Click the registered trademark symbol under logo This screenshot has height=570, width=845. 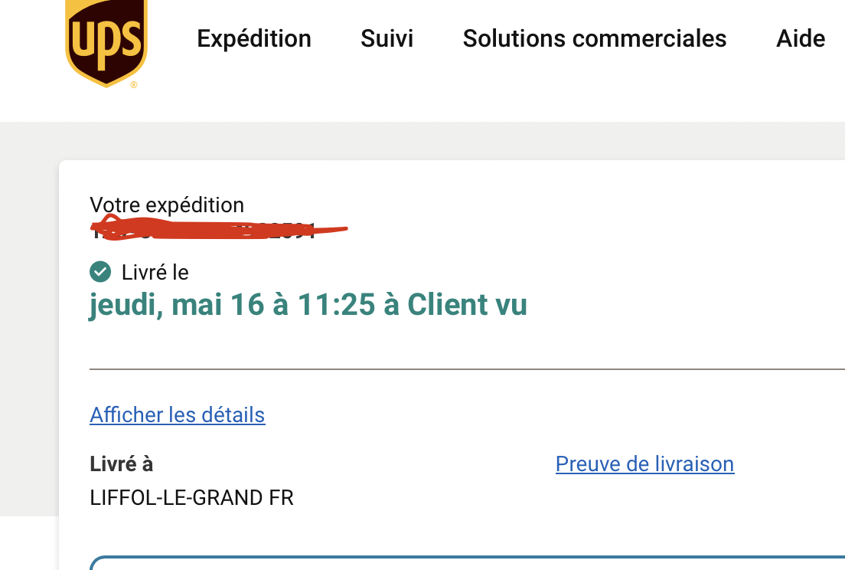pyautogui.click(x=134, y=85)
